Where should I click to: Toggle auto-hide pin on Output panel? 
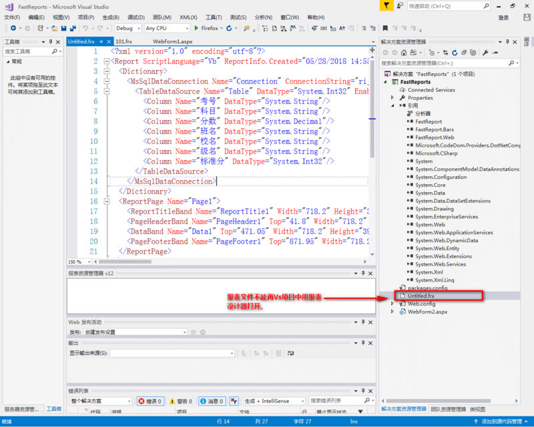pos(363,342)
